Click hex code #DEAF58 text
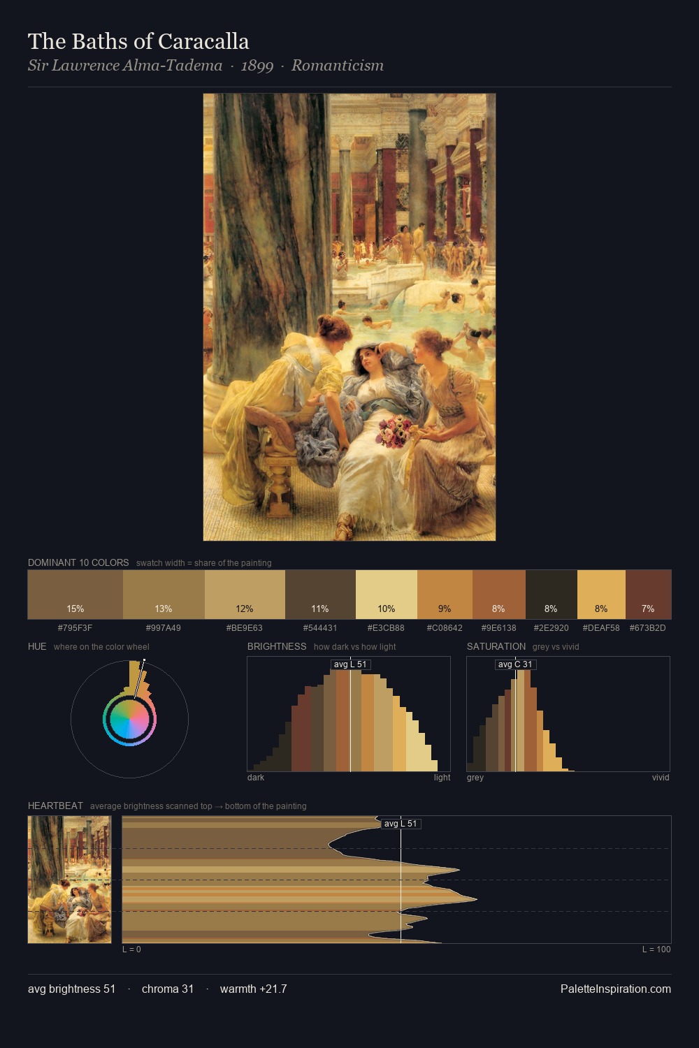Image resolution: width=699 pixels, height=1048 pixels. tap(601, 628)
